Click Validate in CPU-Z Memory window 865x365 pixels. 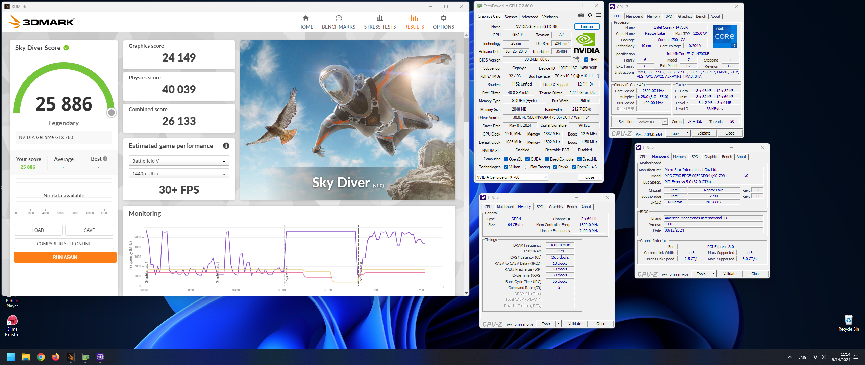(575, 324)
